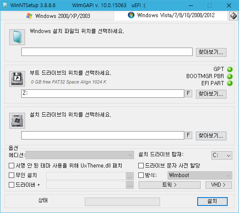The width and height of the screenshot is (239, 213).
Task: Click the disk tool icon beside tabs
Action: 233,16
